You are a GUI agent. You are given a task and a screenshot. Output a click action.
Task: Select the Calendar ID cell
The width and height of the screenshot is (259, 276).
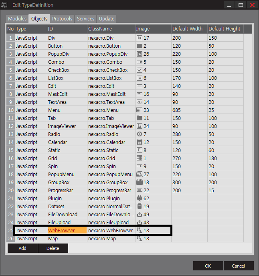[x=67, y=142]
